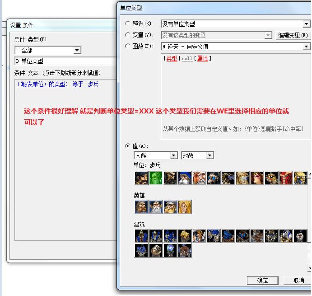Open the 人族 race dropdown
Viewport: 312px width, 296px height.
click(174, 155)
